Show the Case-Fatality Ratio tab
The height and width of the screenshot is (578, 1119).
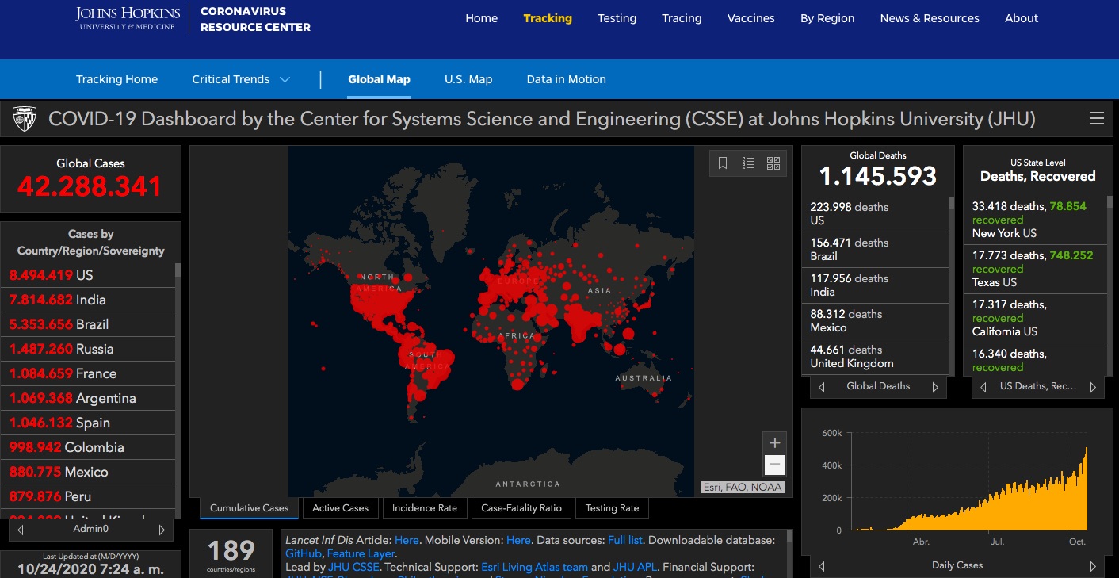click(521, 508)
